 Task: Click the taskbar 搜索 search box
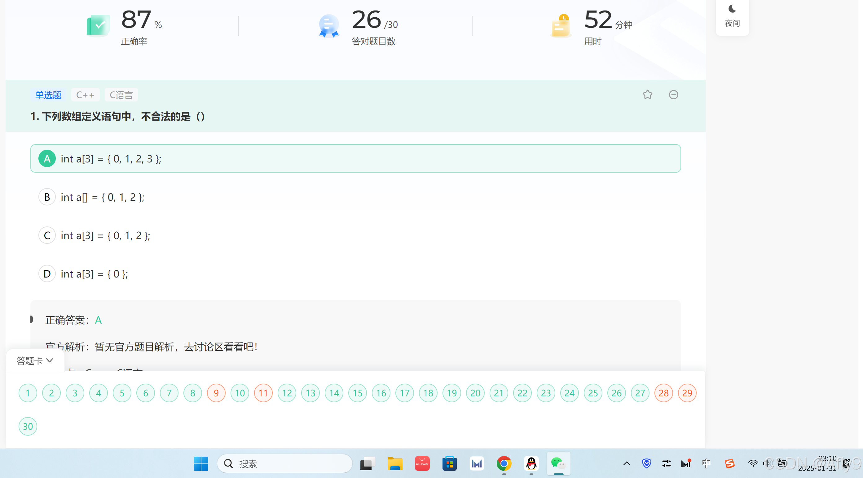pos(285,464)
